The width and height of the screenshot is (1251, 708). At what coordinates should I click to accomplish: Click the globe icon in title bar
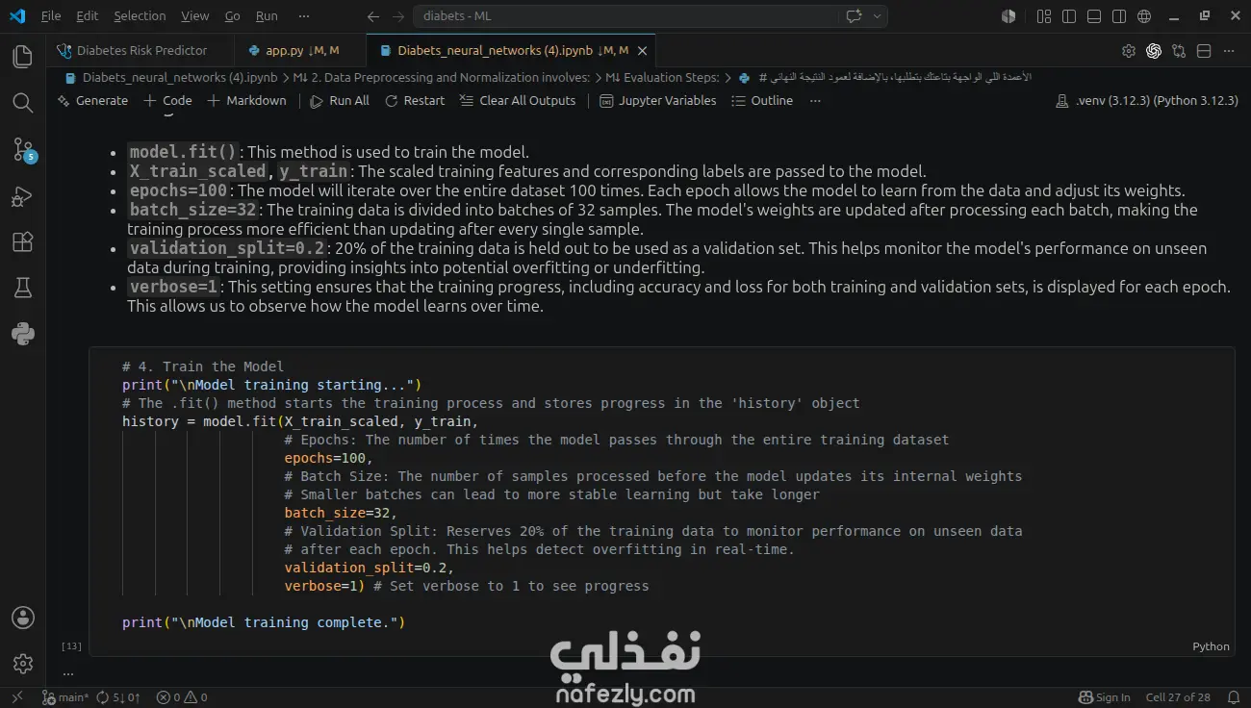(1144, 16)
